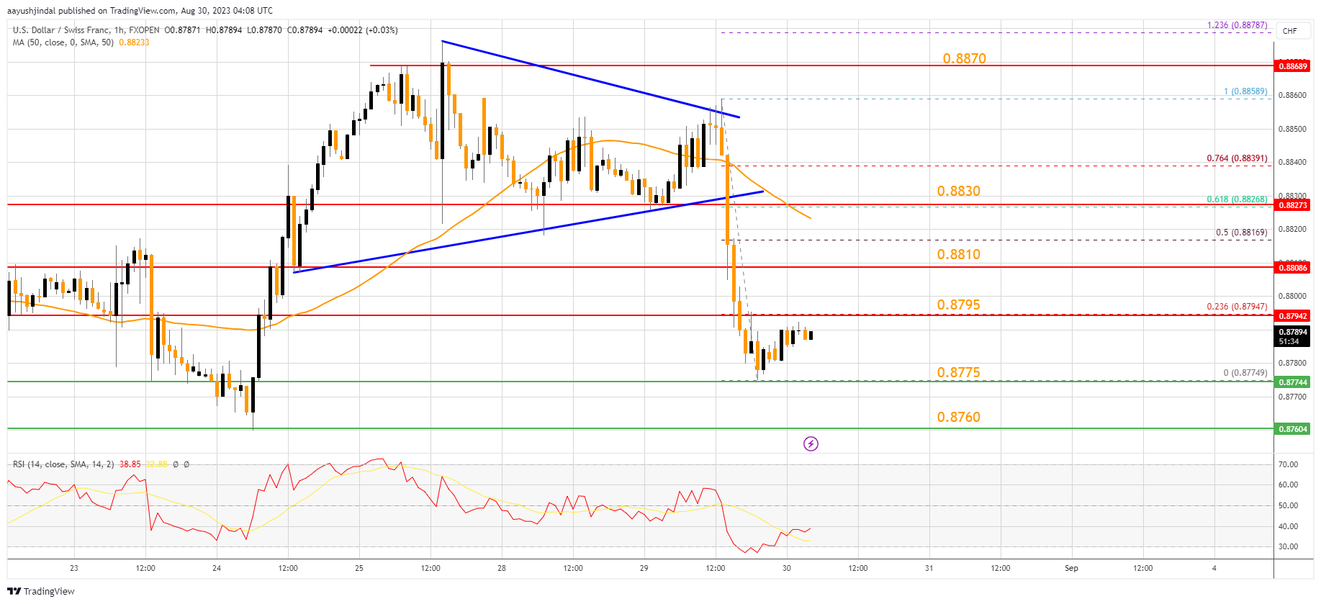Click the orange 0.8870 resistance annotation
The height and width of the screenshot is (604, 1321).
(965, 58)
